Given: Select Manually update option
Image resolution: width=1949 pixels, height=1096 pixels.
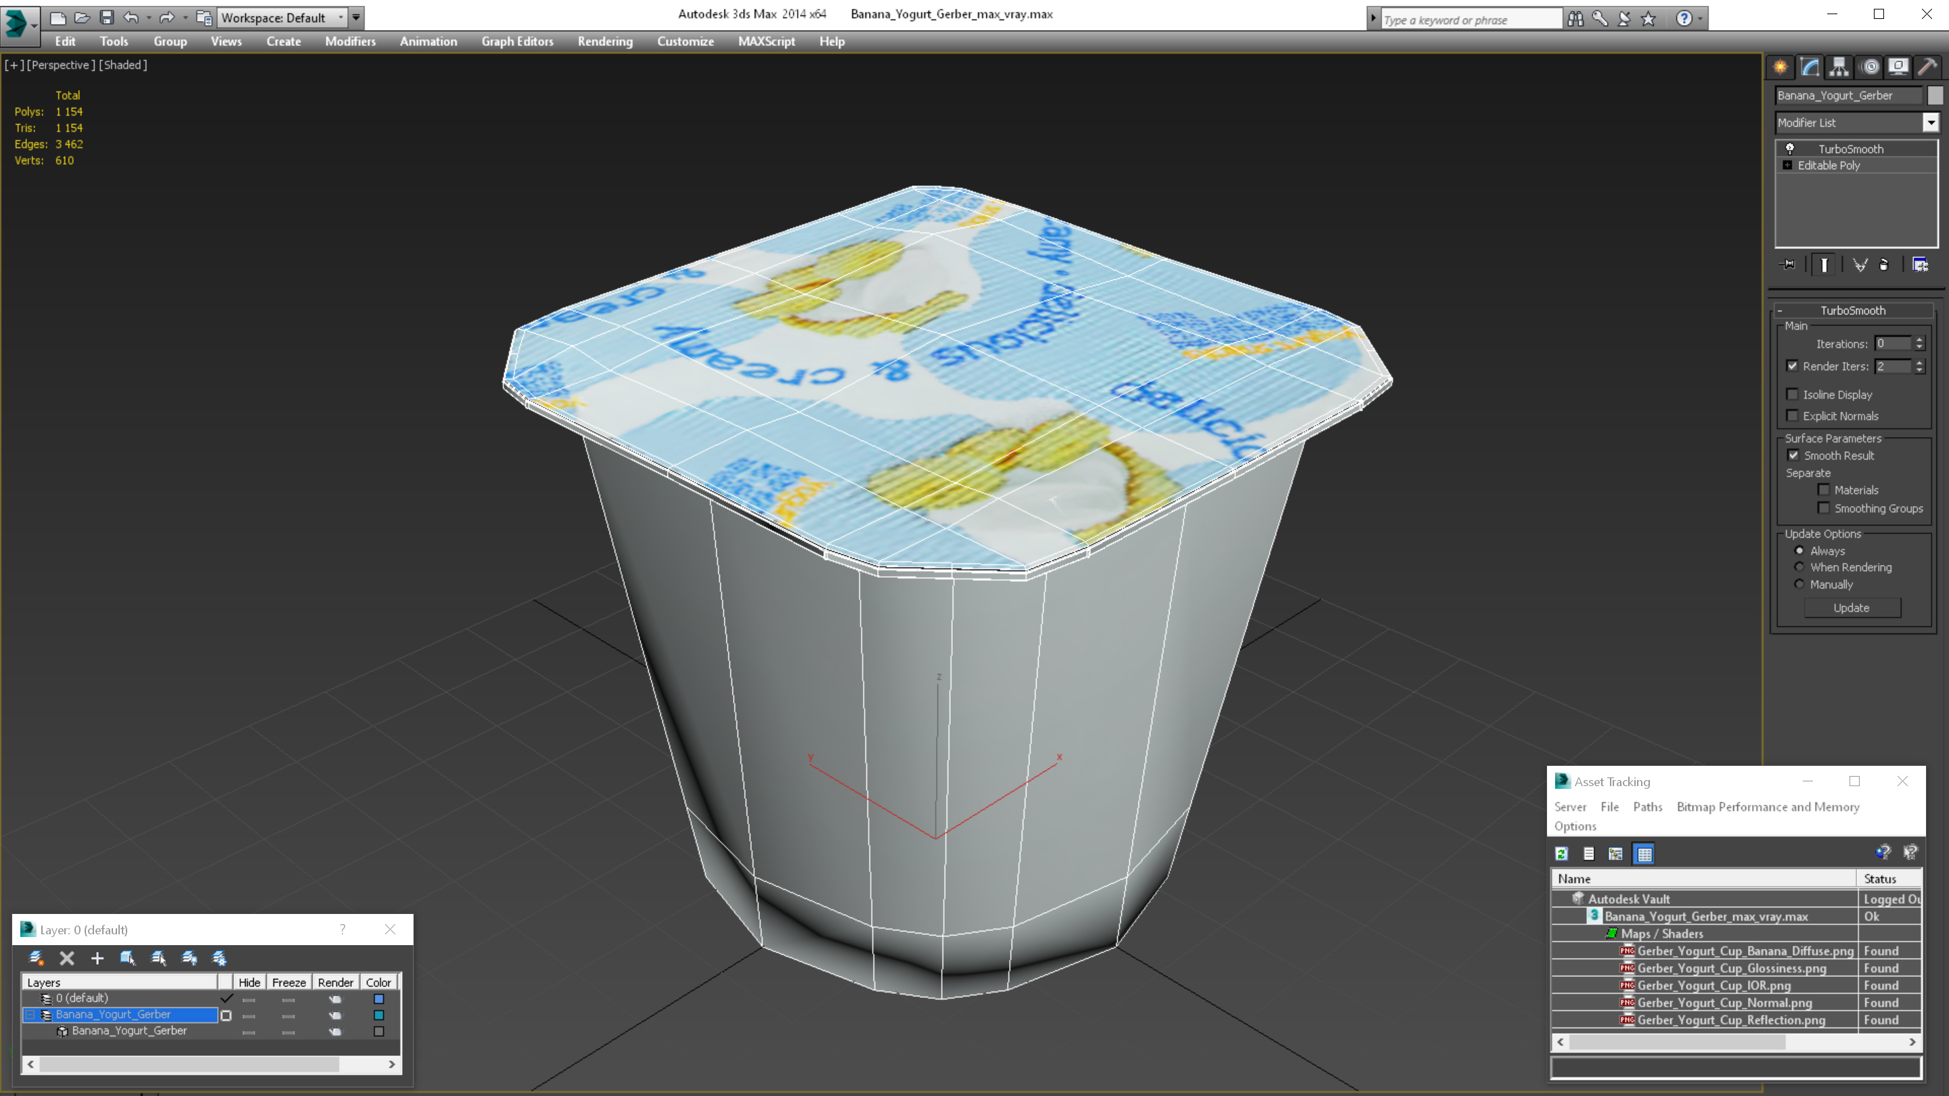Looking at the screenshot, I should click(x=1800, y=585).
